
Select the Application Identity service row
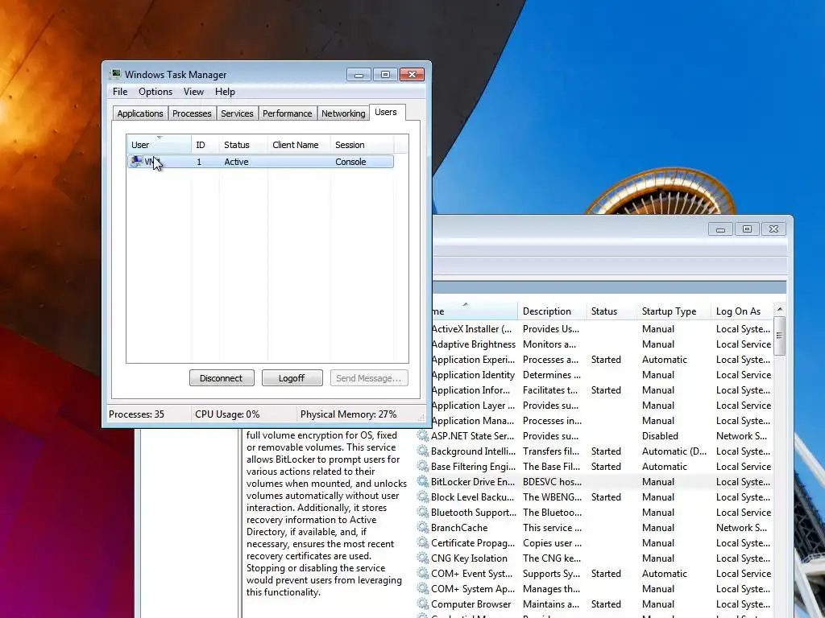point(603,375)
